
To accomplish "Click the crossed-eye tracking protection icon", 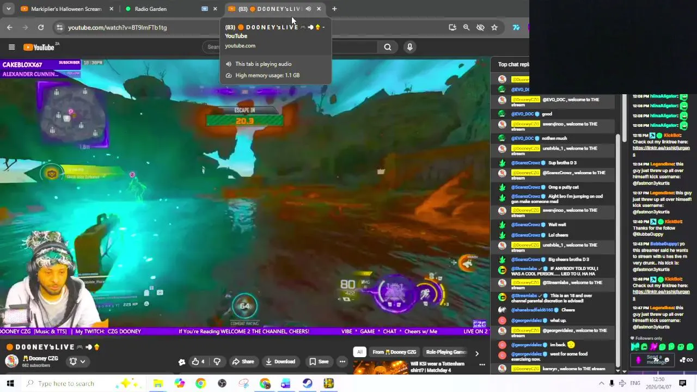I will (x=480, y=27).
